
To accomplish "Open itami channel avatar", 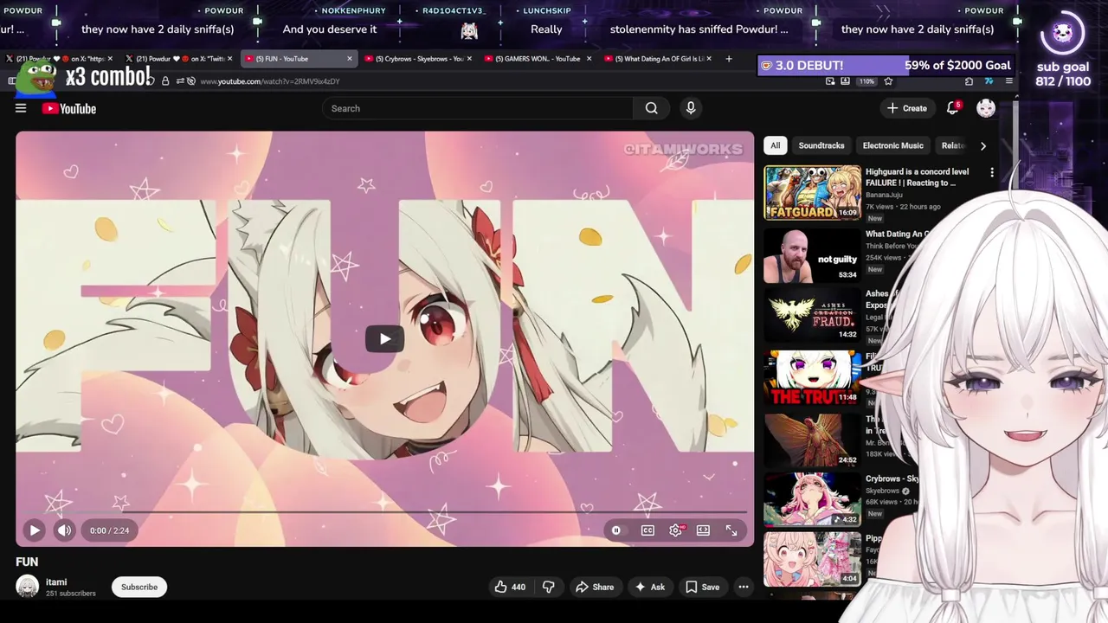I will coord(28,587).
